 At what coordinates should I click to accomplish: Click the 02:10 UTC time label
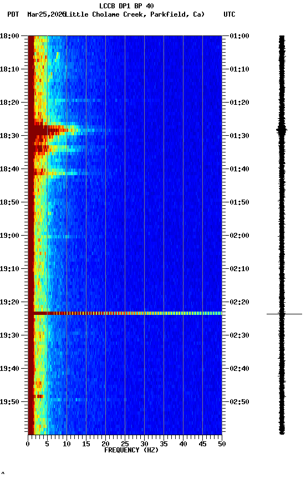(x=239, y=269)
